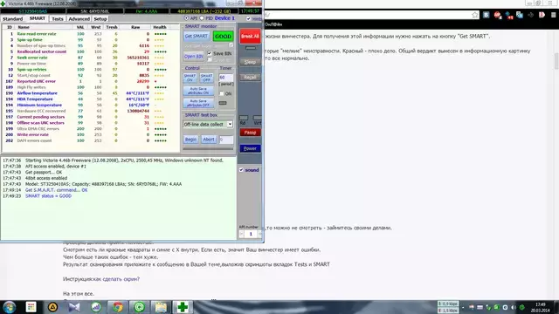559x314 pixels.
Task: Toggle the Timer ON checkbox
Action: (222, 93)
